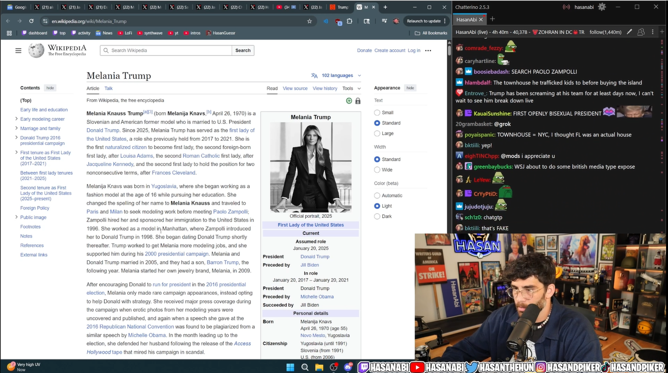Click Create account link
The width and height of the screenshot is (668, 373).
(390, 50)
